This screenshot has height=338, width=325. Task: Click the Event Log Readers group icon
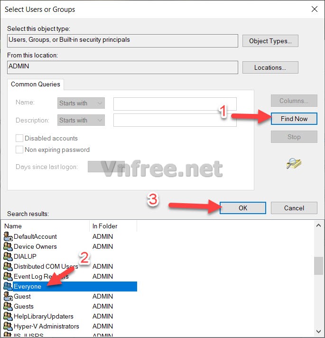pyautogui.click(x=8, y=276)
